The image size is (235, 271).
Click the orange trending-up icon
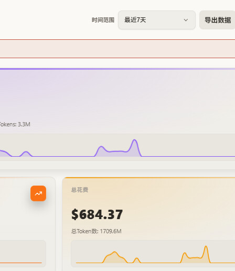pyautogui.click(x=38, y=193)
